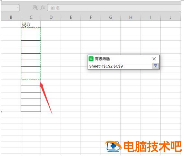Select column I header

click(151, 17)
